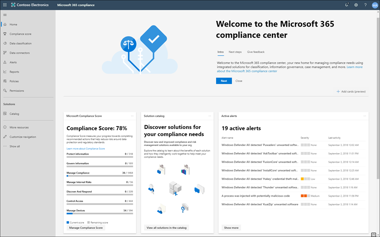Open the MA account avatar
The height and width of the screenshot is (237, 380).
tap(375, 5)
